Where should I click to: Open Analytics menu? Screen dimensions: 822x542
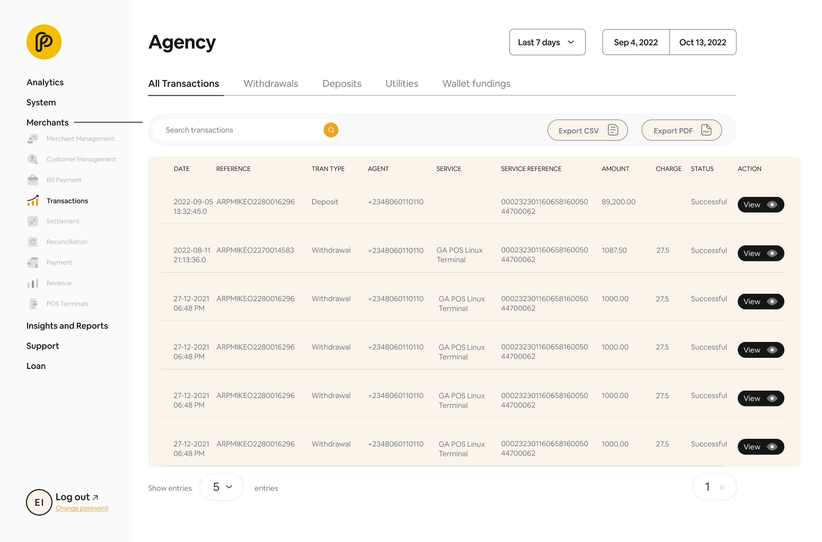(45, 82)
